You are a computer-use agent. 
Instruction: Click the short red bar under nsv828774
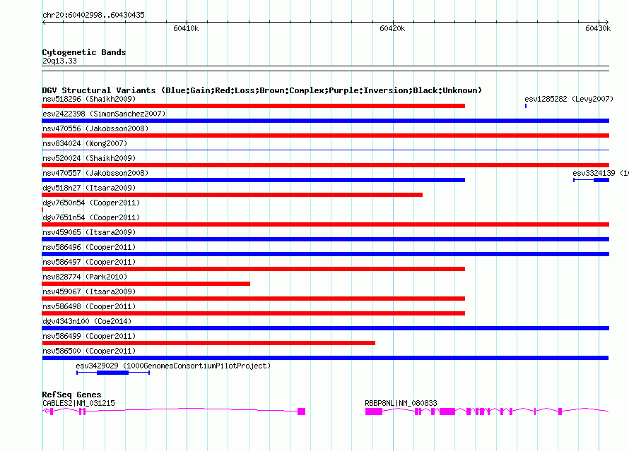[146, 284]
